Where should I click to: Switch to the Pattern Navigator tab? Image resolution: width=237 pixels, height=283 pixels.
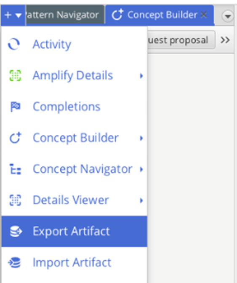[65, 15]
